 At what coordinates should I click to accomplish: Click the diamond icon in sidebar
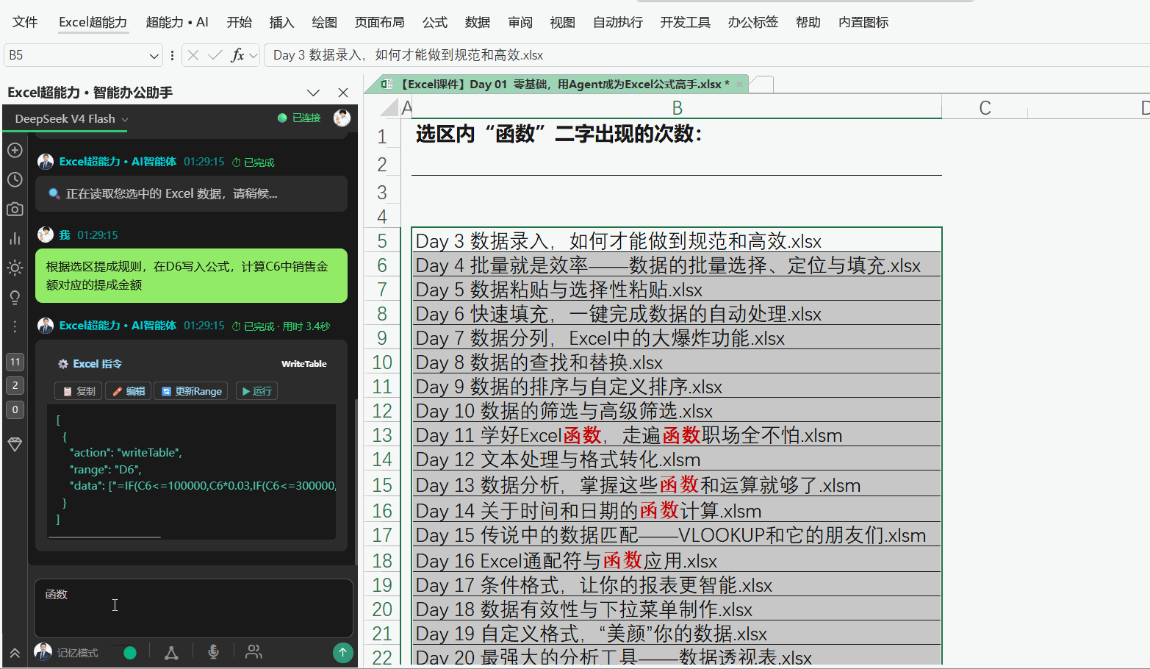tap(15, 444)
